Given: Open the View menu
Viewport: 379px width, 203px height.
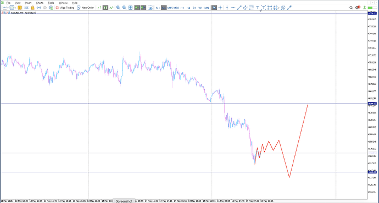Looking at the screenshot, I should (18, 3).
